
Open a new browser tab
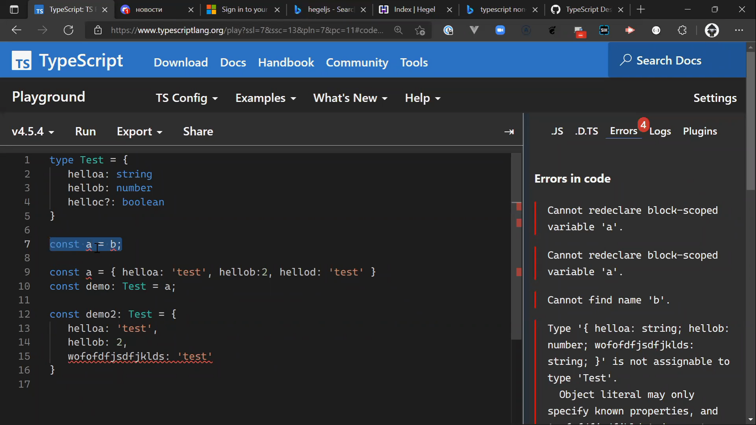point(641,9)
